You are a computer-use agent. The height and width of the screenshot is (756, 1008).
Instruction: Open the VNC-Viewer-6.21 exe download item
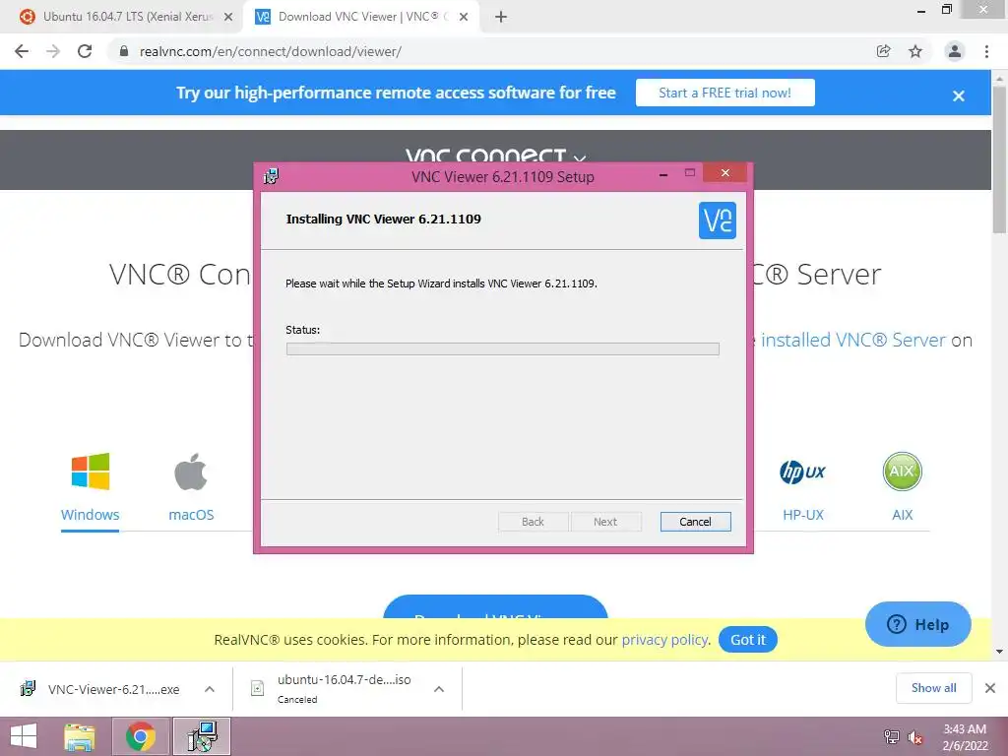click(114, 690)
